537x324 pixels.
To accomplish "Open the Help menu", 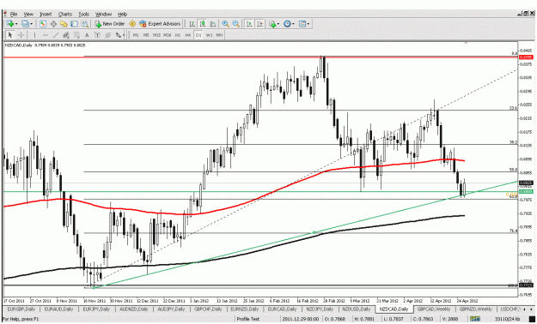I will [x=122, y=15].
